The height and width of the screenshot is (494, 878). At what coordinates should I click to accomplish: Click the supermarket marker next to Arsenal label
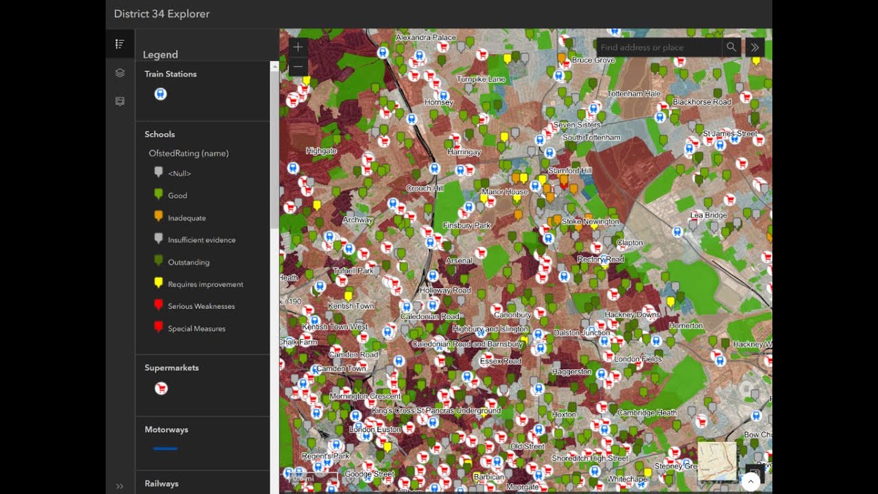(481, 253)
